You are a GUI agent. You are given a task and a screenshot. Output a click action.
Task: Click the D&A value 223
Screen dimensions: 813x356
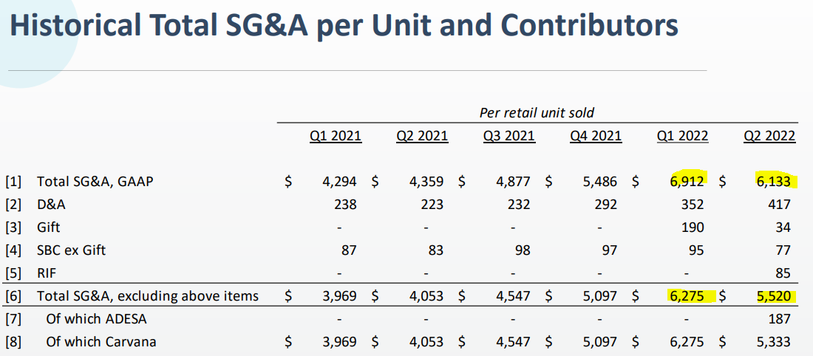[433, 205]
